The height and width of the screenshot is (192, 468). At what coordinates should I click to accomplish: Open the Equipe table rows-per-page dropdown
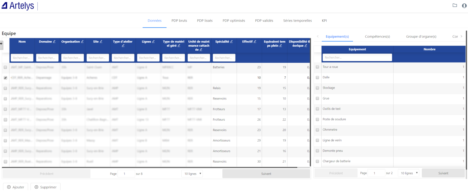coord(192,174)
